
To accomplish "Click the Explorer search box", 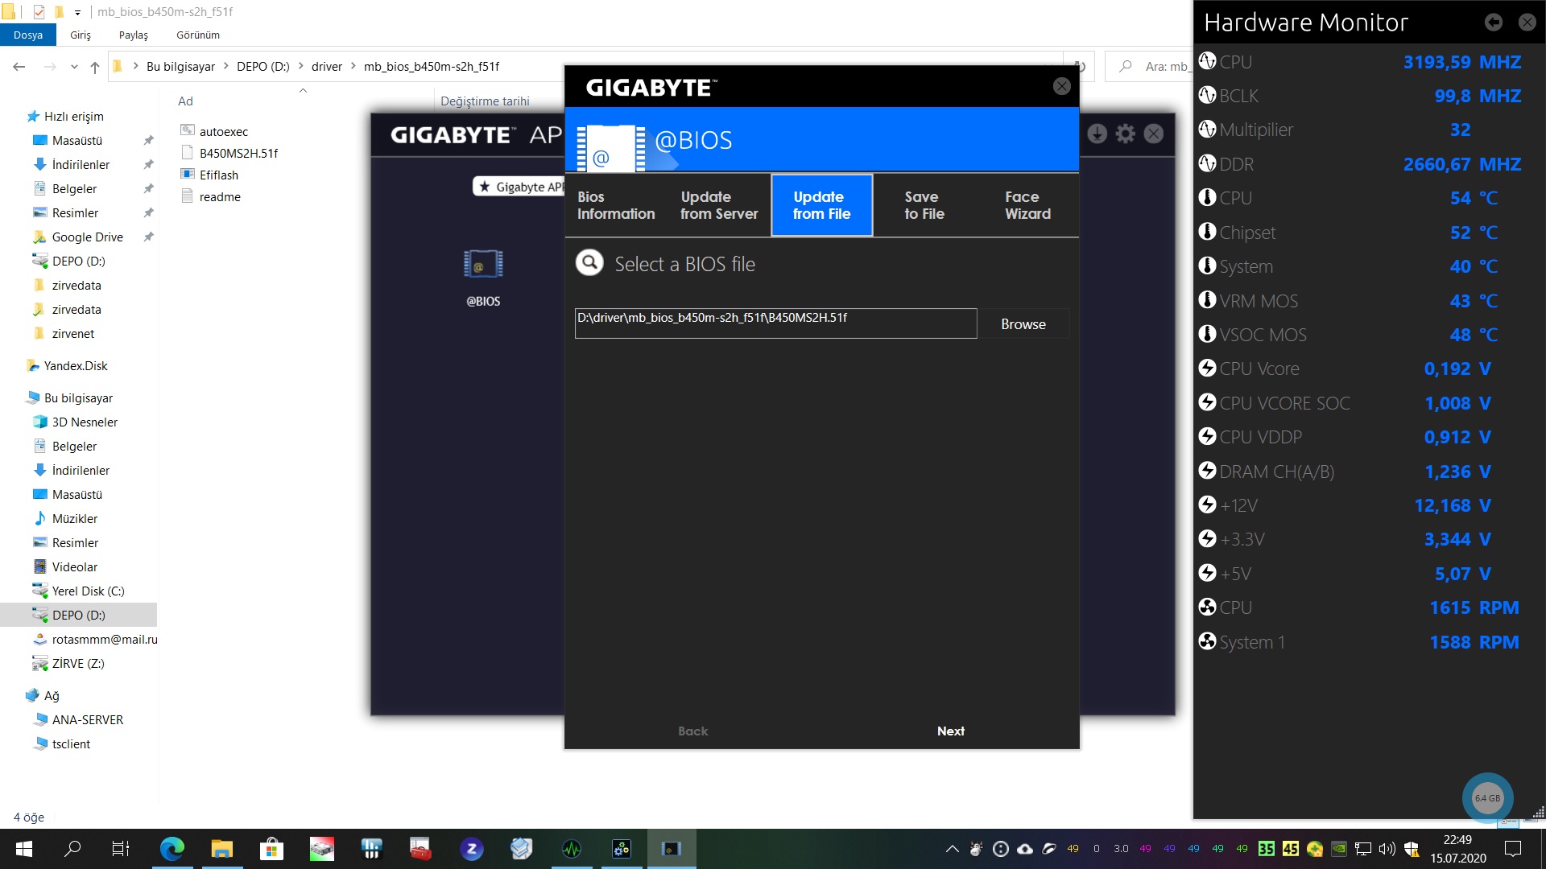I will (x=1151, y=67).
